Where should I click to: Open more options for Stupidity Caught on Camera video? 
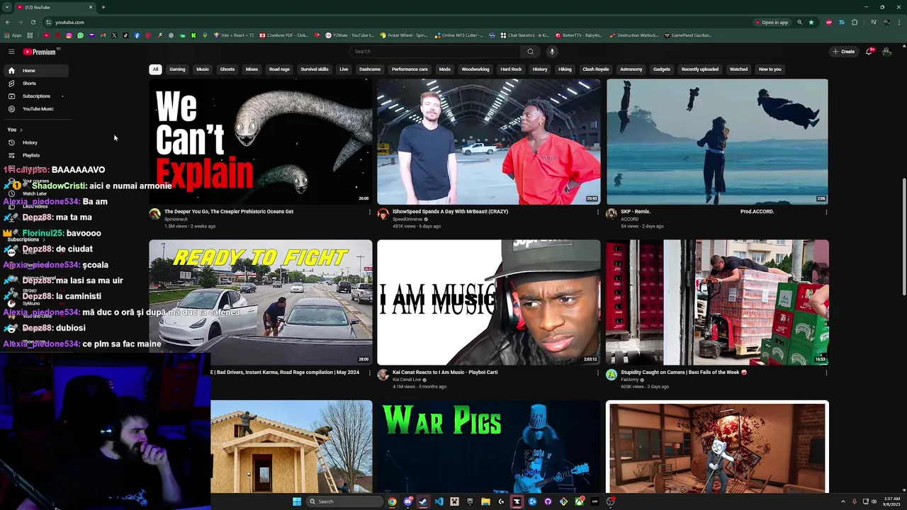click(826, 373)
